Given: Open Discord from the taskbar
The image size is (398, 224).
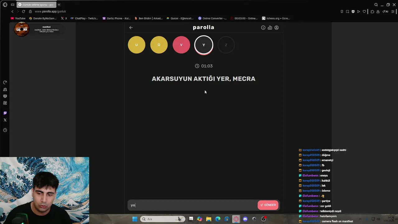Looking at the screenshot, I should pos(245,219).
